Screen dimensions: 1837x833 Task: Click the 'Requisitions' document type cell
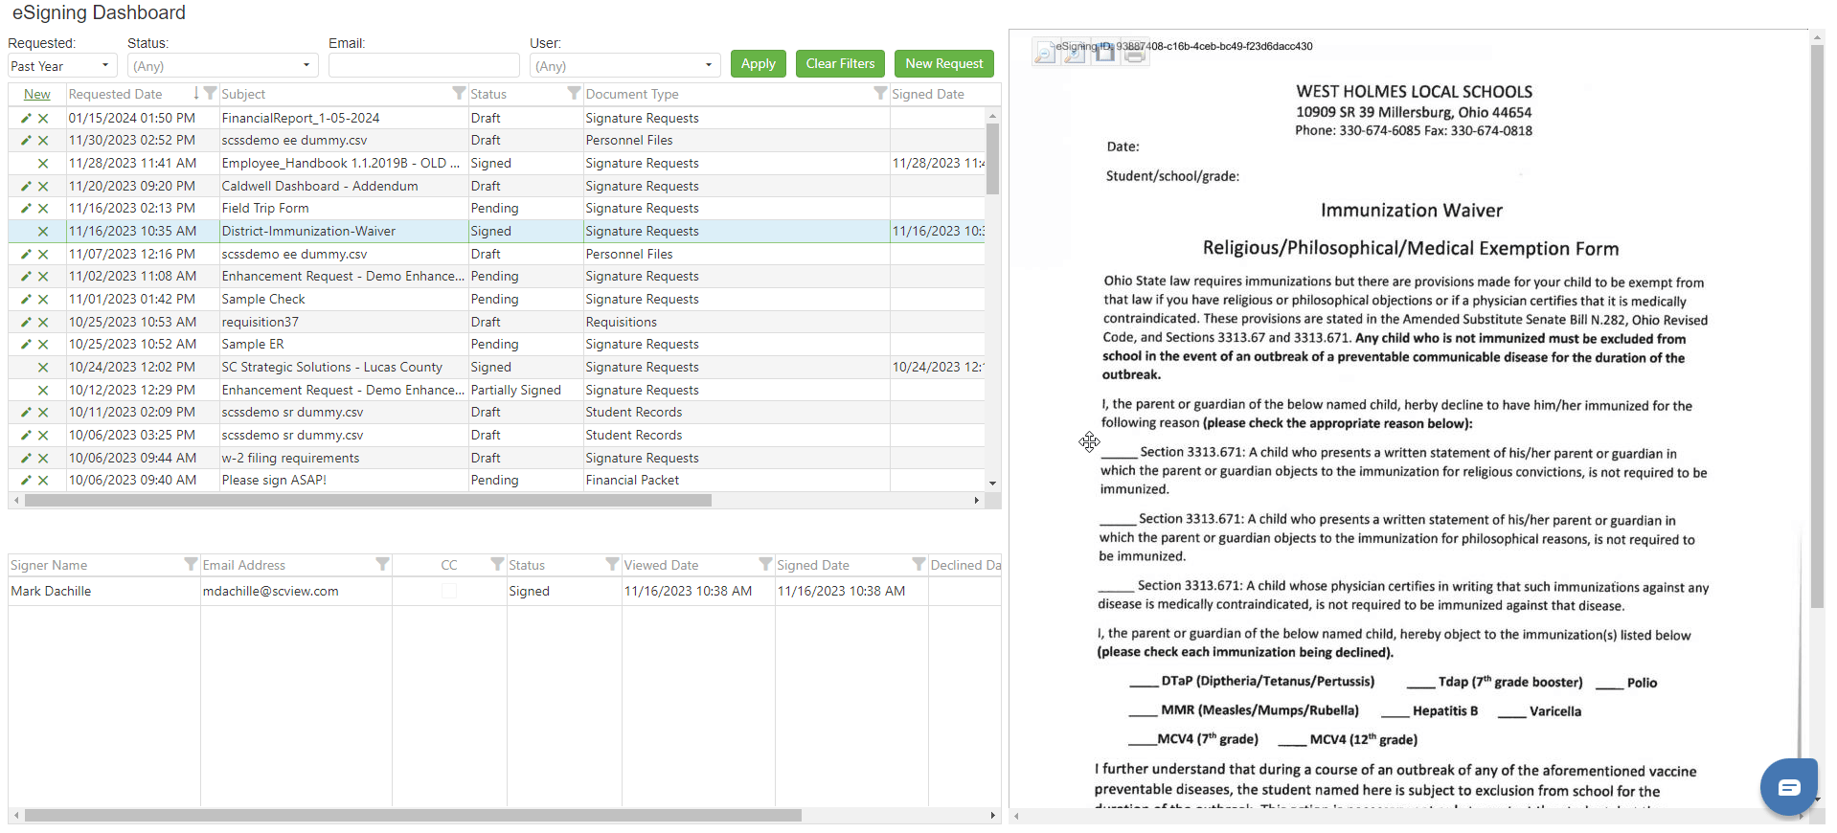[737, 322]
